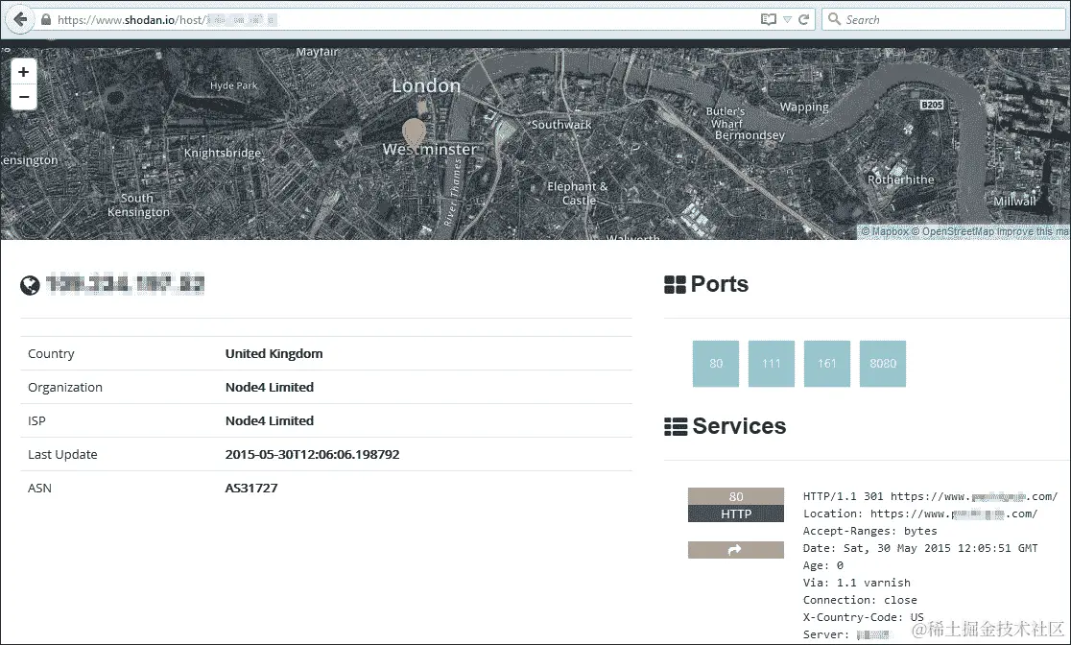Click the 'Connection: close' line
Viewport: 1071px width, 645px height.
[860, 600]
